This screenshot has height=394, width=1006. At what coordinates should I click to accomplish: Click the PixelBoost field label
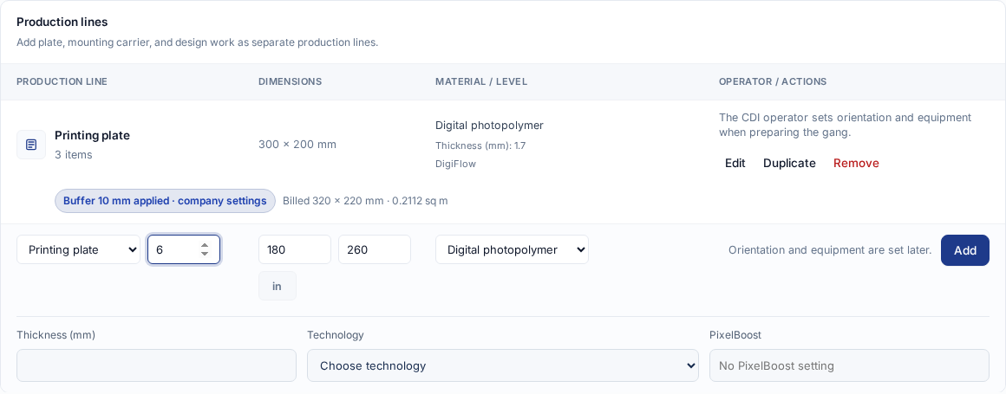(x=735, y=335)
